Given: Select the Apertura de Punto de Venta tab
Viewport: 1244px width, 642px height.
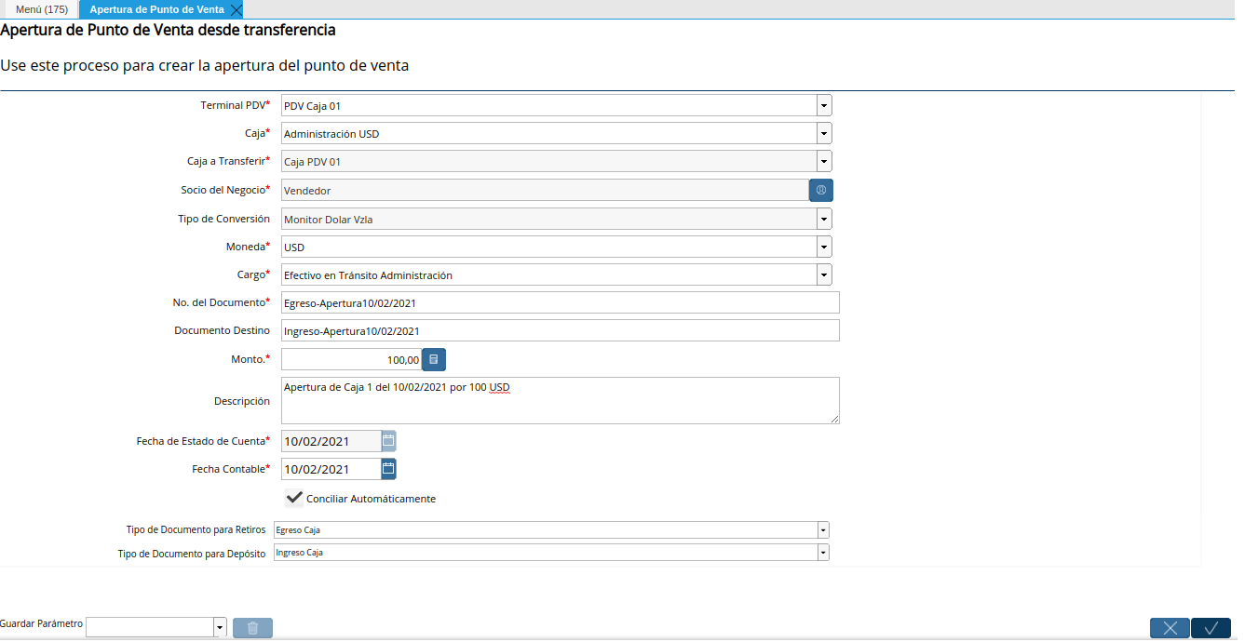Looking at the screenshot, I should pos(155,9).
